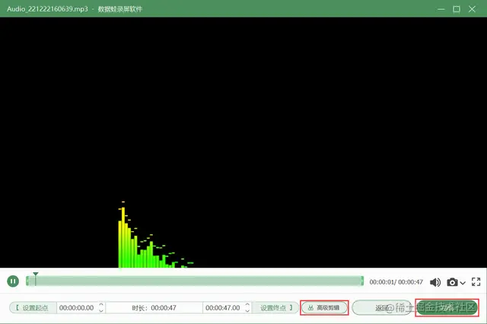This screenshot has height=324, width=487.
Task: Decrease the end time with the down arrow
Action: tap(247, 310)
